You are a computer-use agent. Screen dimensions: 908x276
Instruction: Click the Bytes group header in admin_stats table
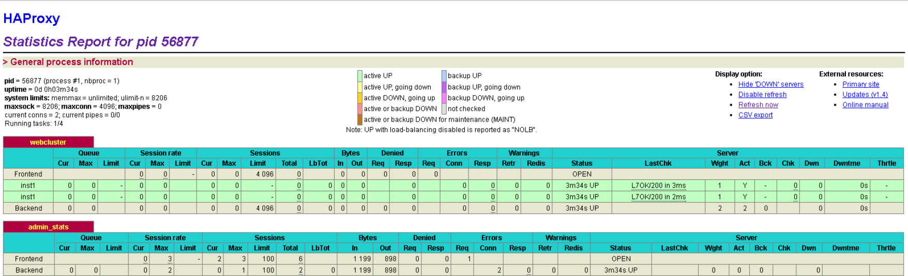(x=367, y=238)
